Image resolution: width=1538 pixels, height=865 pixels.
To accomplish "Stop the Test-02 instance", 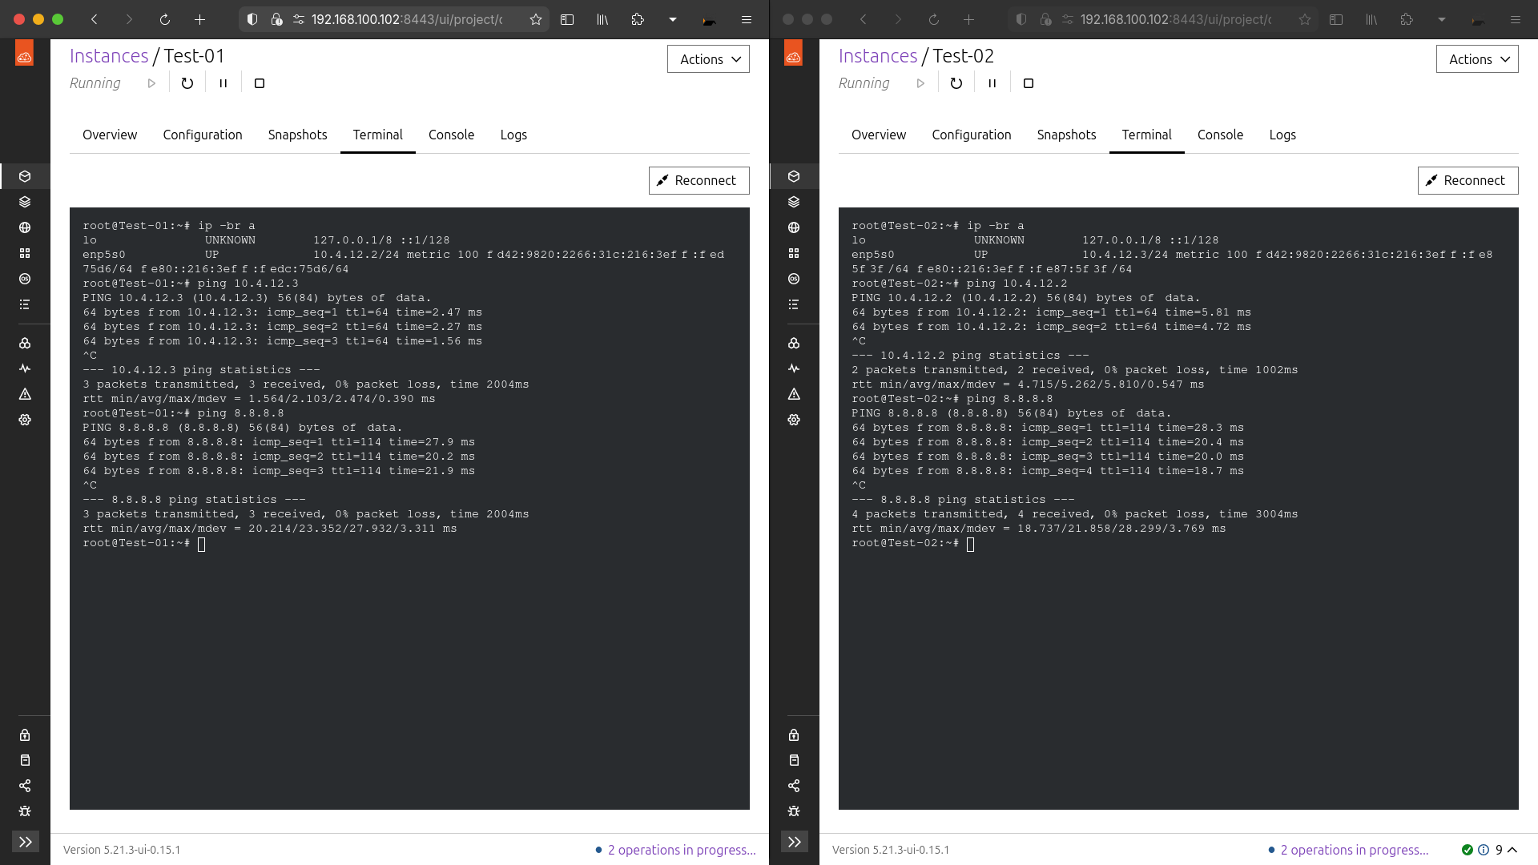I will point(1028,82).
